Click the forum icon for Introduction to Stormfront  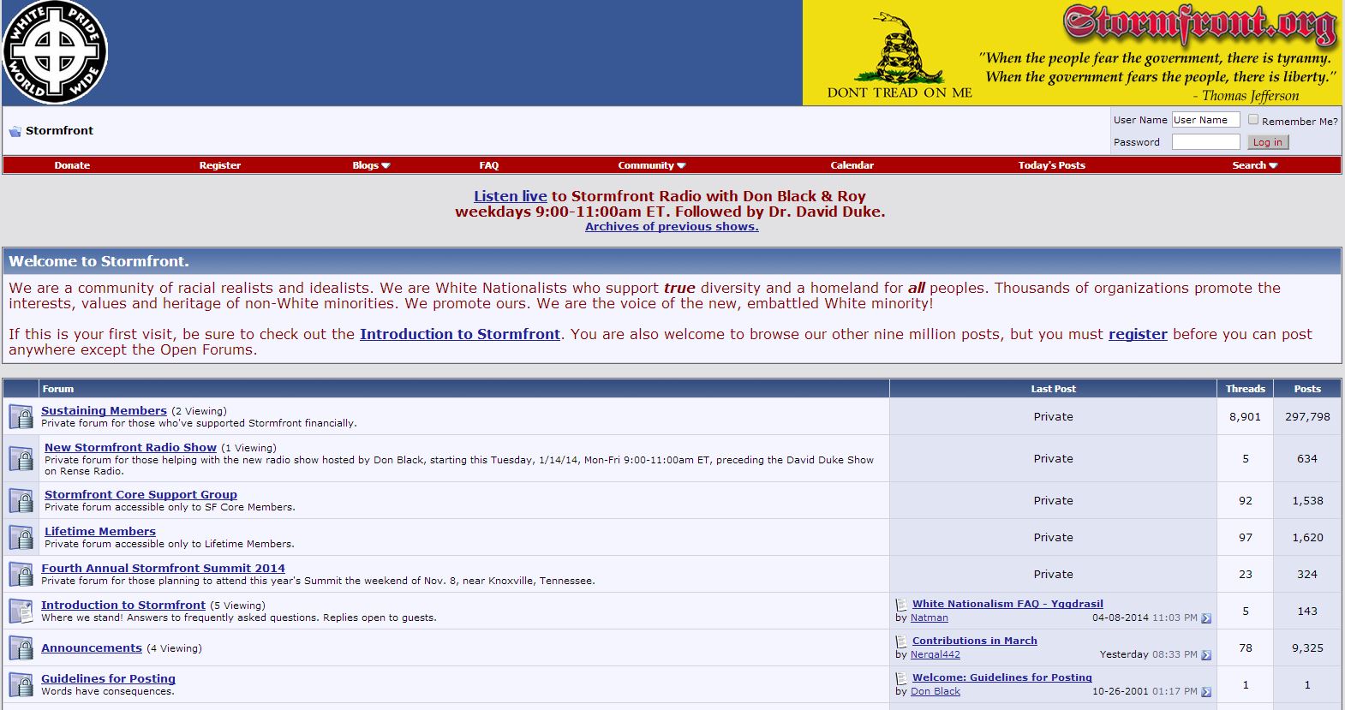point(21,611)
